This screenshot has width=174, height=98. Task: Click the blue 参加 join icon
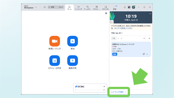73,41
